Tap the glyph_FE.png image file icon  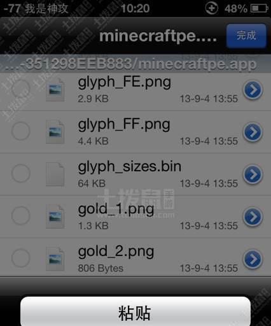[x=55, y=89]
